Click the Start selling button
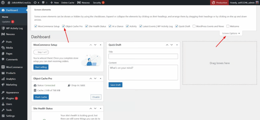This screenshot has width=260, height=120. click(41, 67)
